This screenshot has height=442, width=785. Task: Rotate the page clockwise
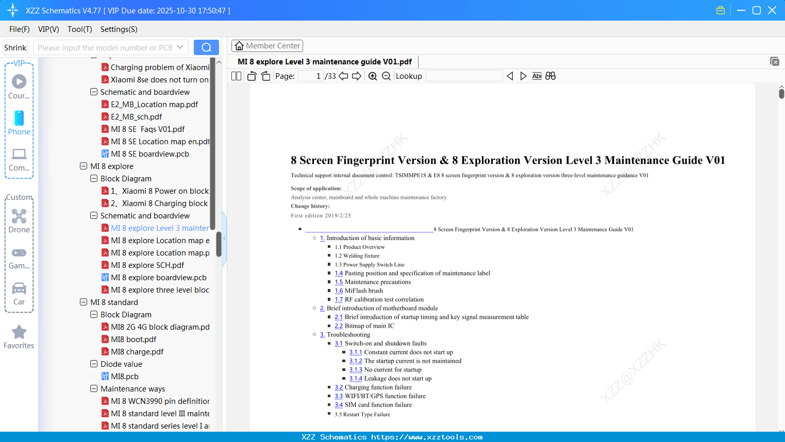(265, 76)
